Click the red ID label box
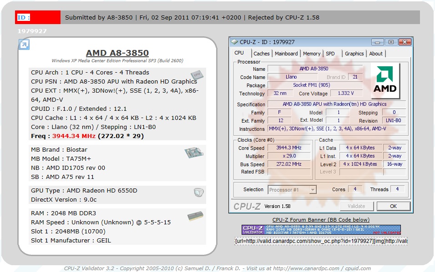The height and width of the screenshot is (272, 435). click(x=38, y=18)
